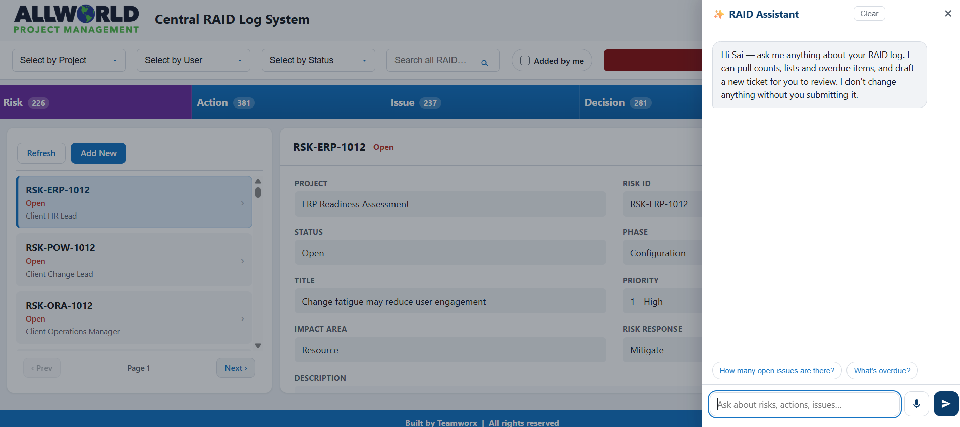
Task: Click the RAID Assistant sparkle icon
Action: [x=719, y=14]
